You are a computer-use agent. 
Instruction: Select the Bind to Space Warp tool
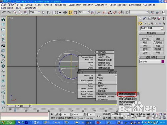click(x=26, y=12)
